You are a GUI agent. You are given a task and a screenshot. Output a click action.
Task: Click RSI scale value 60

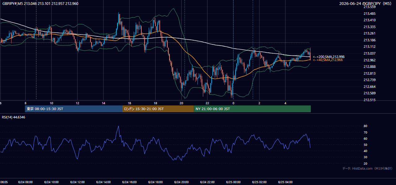coord(365,138)
